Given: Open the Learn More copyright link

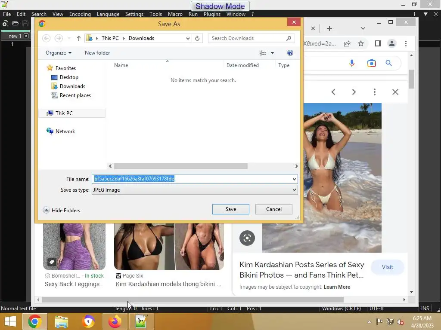Looking at the screenshot, I should [337, 287].
